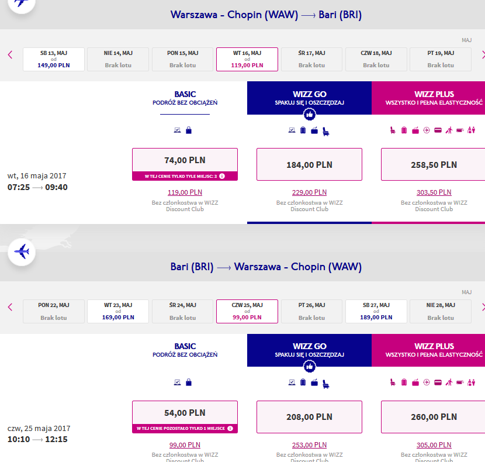Select outbound date SB 13 MAJ 149,00 PLN

click(x=54, y=59)
